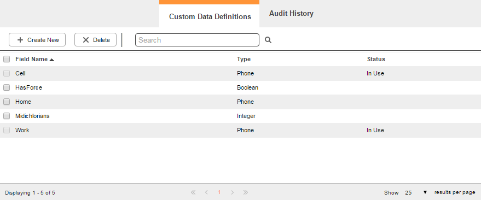Focus the Search input field
Viewport: 481px width, 200px height.
(x=197, y=40)
